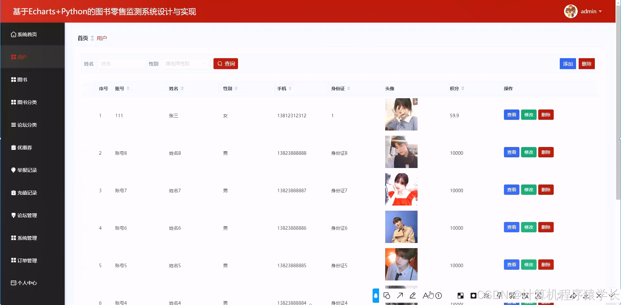Viewport: 621px width, 305px height.
Task: Sort table by 身份证 column
Action: click(349, 89)
